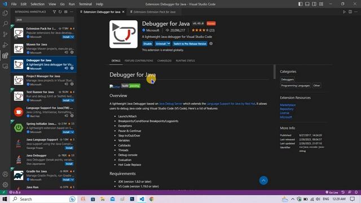Click Switch to Pre-Release Version button
The height and width of the screenshot is (203, 361).
click(x=190, y=44)
